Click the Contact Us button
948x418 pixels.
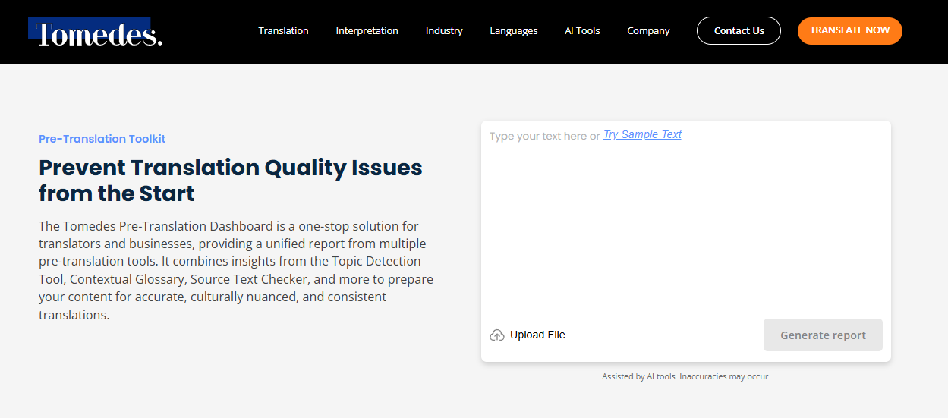739,31
